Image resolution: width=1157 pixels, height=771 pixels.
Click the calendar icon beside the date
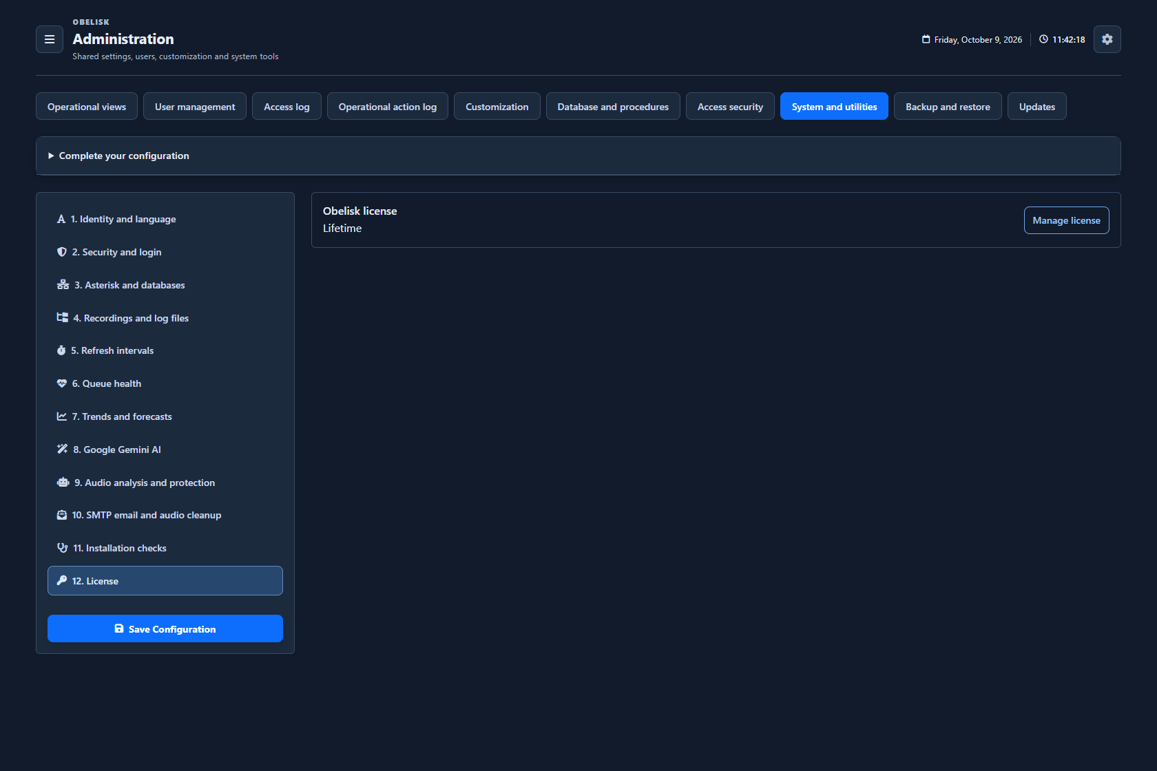point(926,39)
